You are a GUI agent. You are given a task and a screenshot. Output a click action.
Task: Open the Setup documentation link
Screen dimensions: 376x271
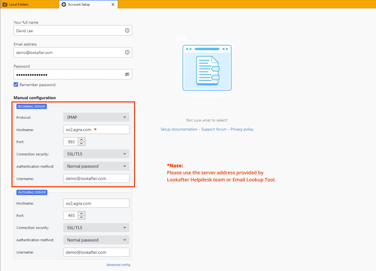pos(179,129)
